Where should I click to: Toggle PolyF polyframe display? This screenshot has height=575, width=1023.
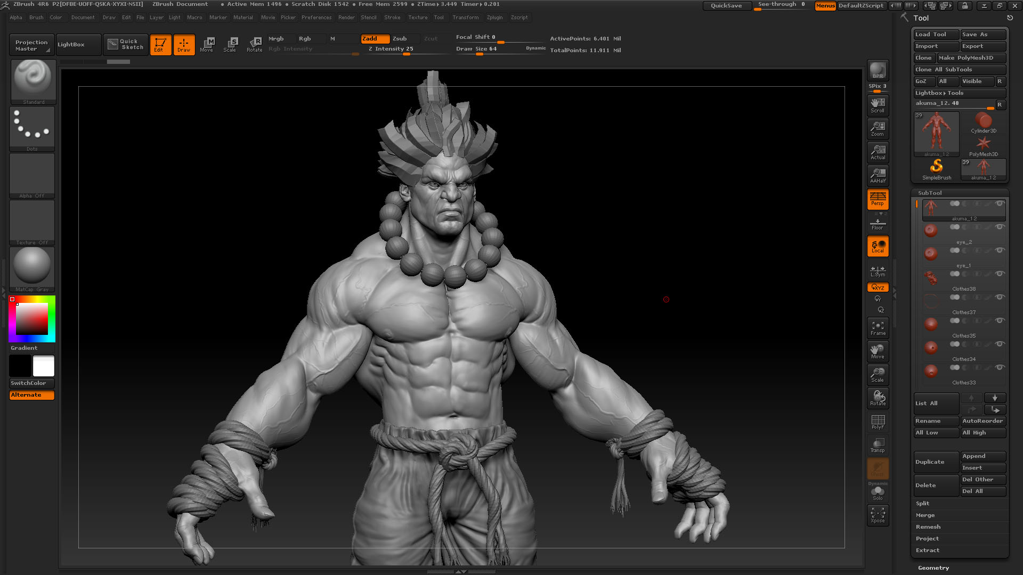[878, 422]
